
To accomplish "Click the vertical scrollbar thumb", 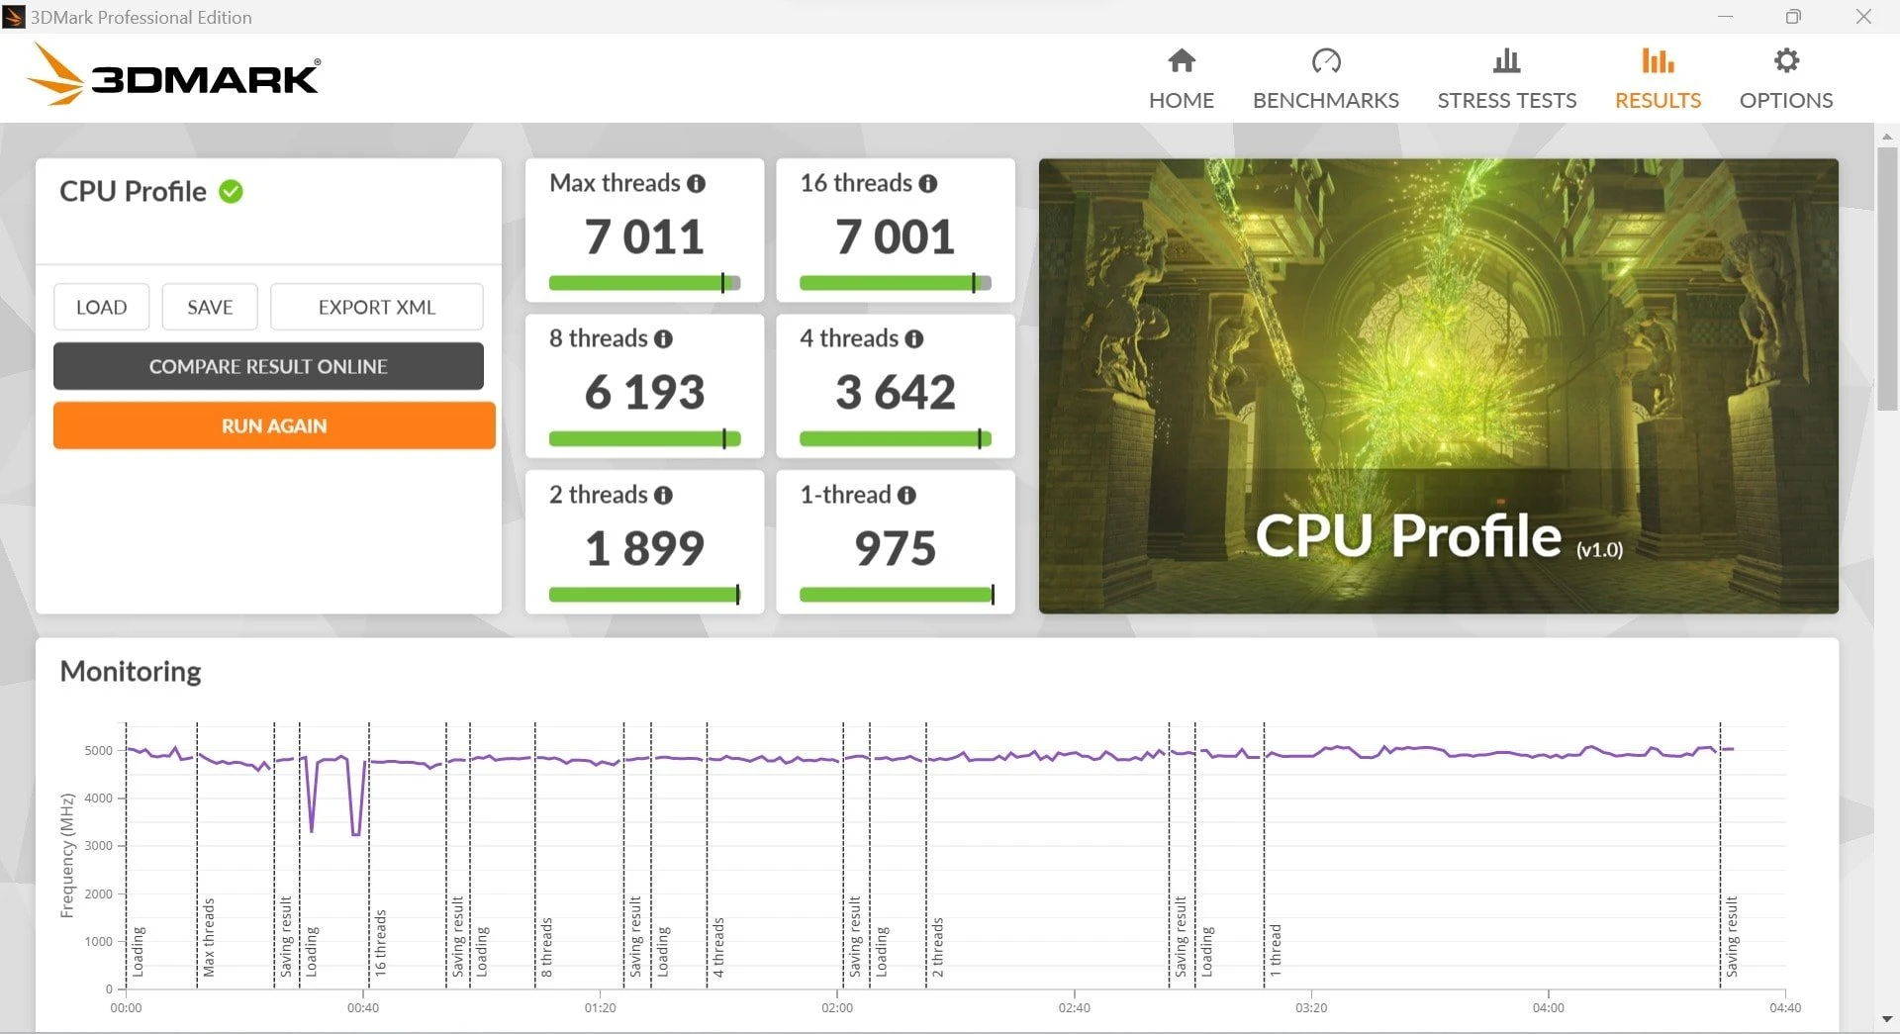I will (1887, 277).
